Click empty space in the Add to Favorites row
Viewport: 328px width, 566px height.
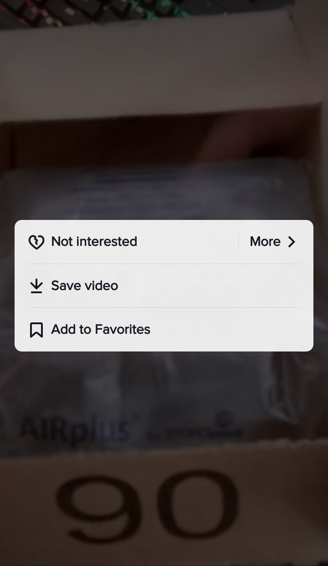pos(231,330)
